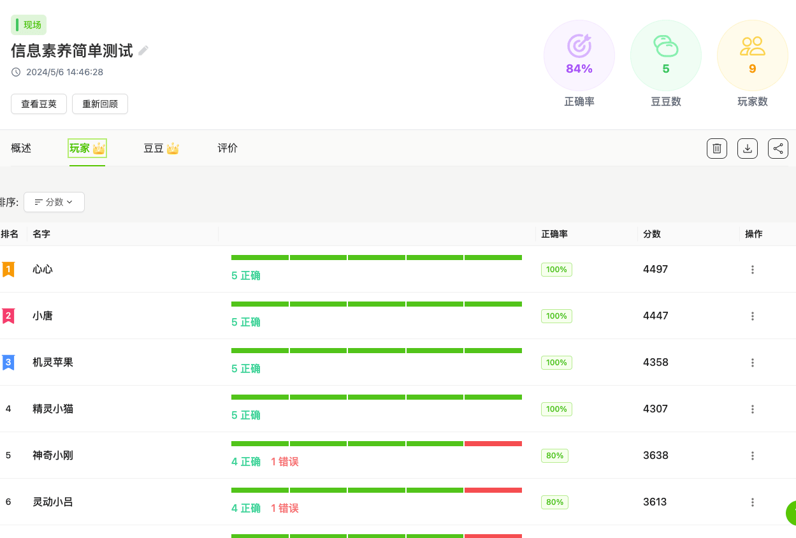Click the score 4447
This screenshot has height=538, width=796.
tap(656, 316)
